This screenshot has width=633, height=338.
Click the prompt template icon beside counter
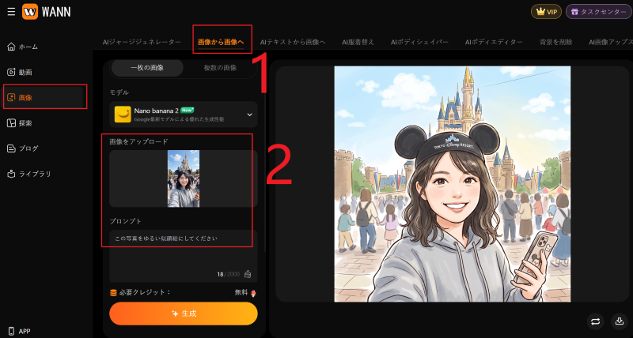(248, 274)
